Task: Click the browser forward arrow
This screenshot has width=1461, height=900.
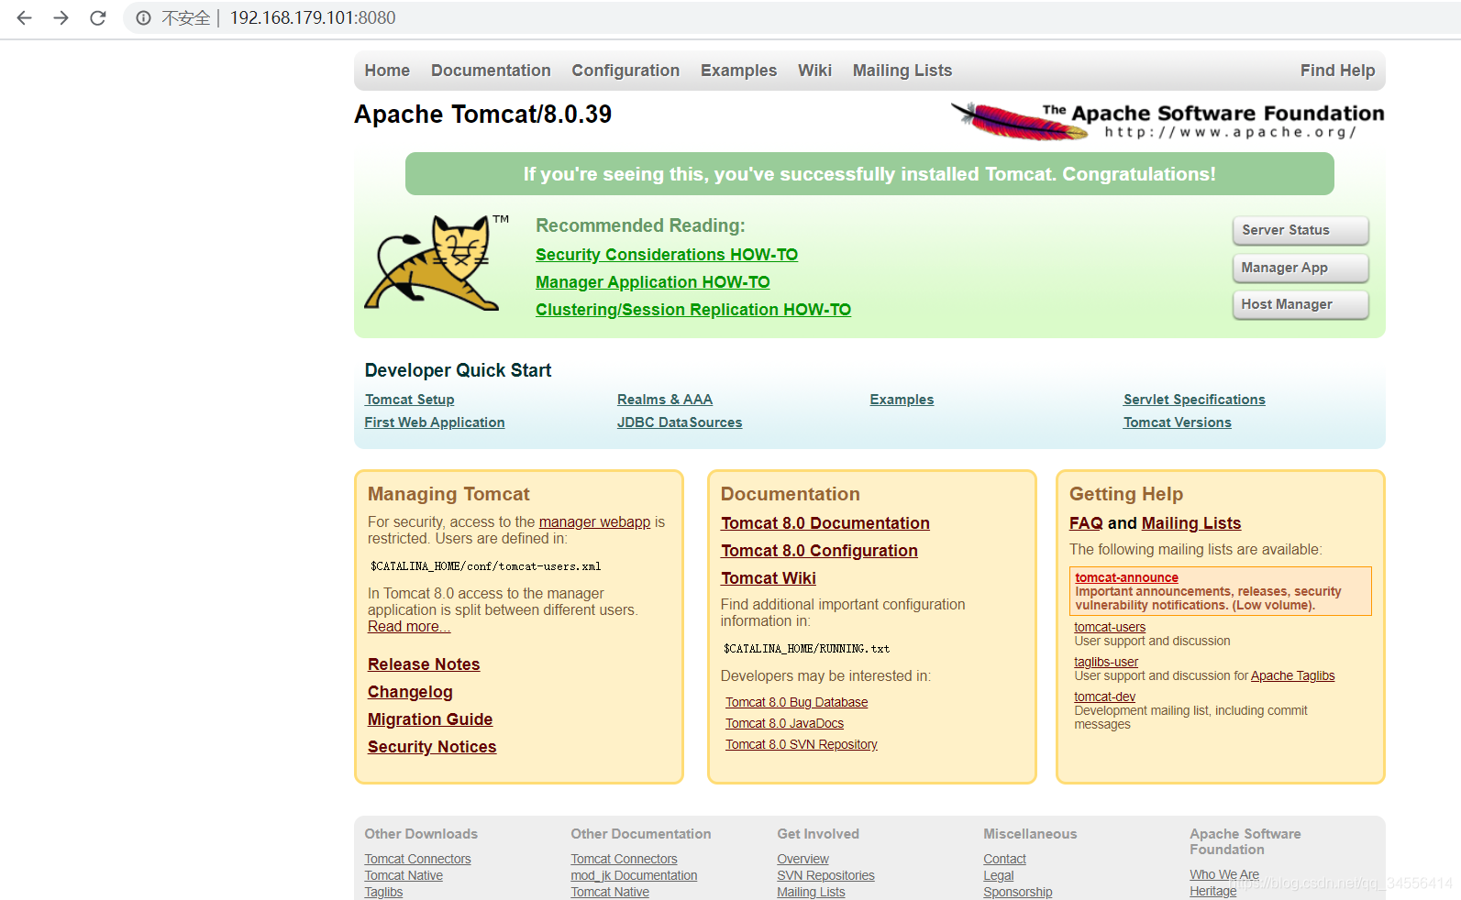Action: [61, 17]
